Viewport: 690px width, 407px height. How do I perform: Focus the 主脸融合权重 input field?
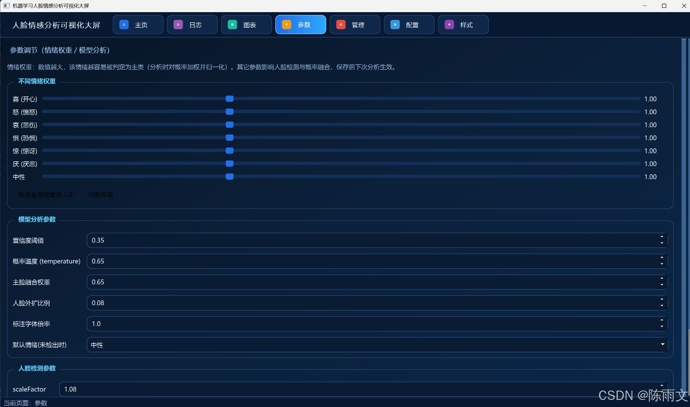(377, 282)
